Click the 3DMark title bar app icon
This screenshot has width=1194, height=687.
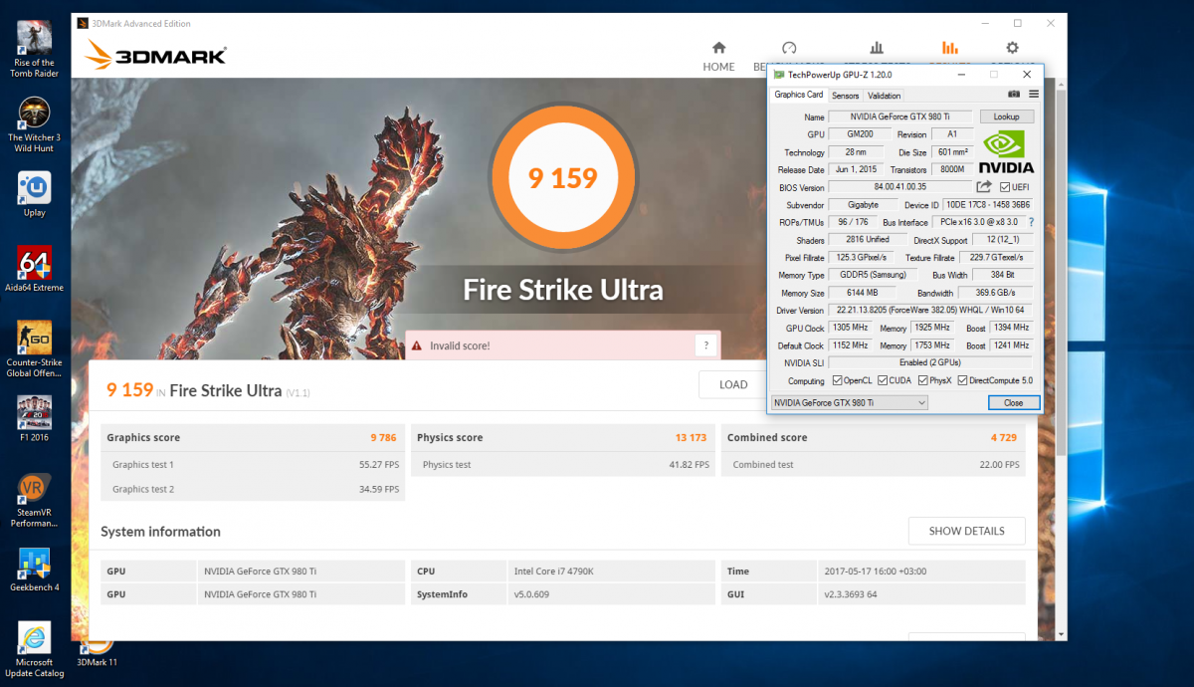tap(82, 24)
